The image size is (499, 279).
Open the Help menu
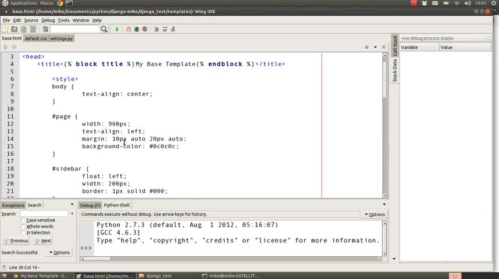click(97, 20)
